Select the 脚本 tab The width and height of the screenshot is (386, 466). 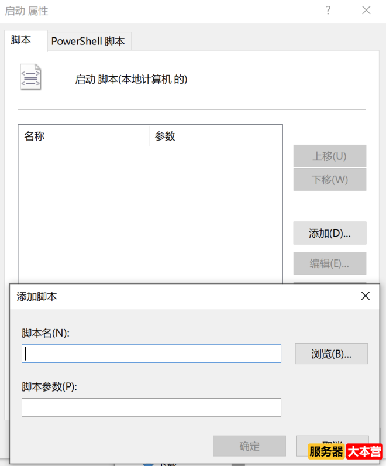[x=26, y=40]
